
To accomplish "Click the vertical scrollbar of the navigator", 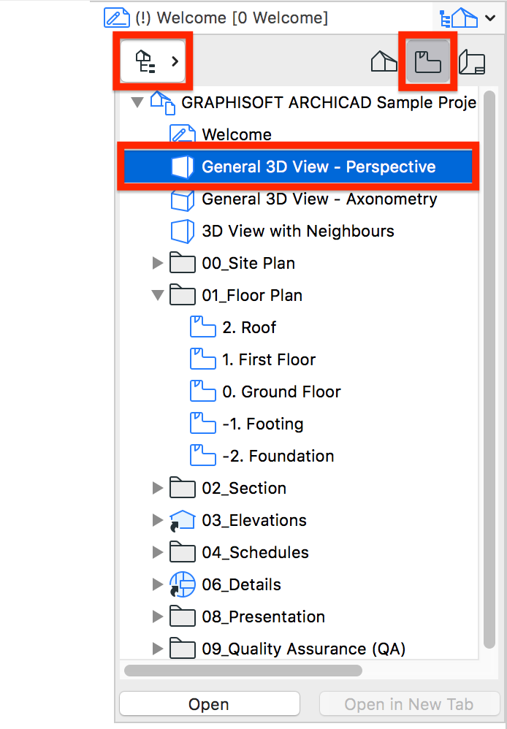I will [x=489, y=370].
